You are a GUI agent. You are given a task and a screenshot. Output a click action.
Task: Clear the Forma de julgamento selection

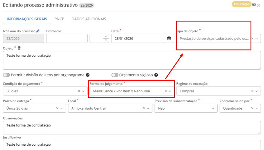click(x=166, y=91)
